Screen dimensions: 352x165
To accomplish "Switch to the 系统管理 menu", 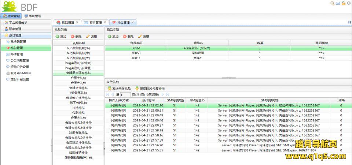I will 33,16.
